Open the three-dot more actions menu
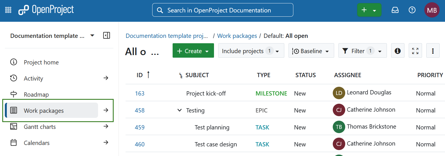This screenshot has height=156, width=445. point(433,51)
